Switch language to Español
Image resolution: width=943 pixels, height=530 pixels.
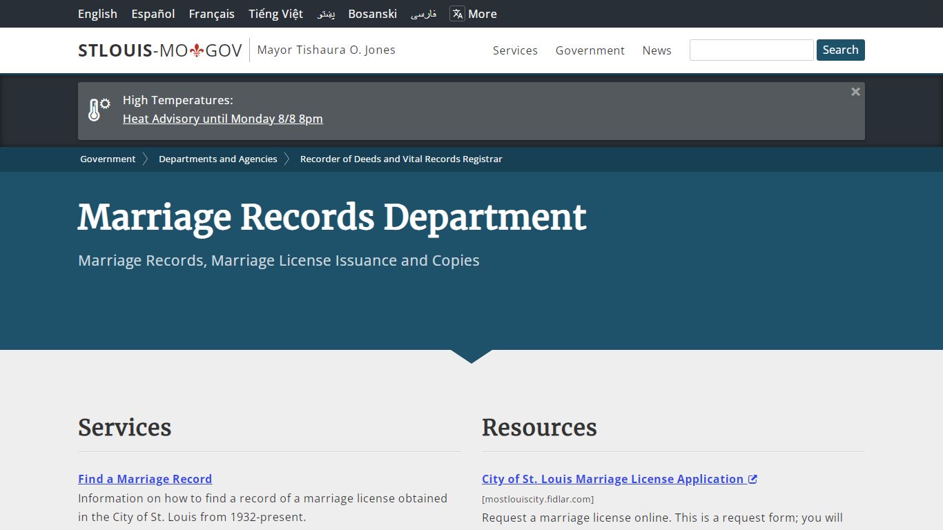click(153, 14)
